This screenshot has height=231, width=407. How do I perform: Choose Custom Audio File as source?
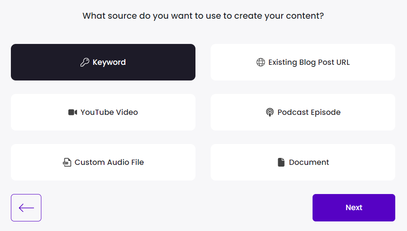(103, 162)
